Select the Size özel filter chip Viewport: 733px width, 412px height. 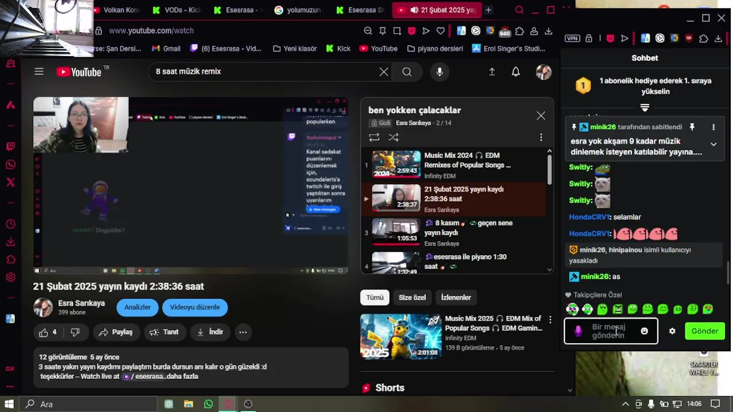click(412, 298)
